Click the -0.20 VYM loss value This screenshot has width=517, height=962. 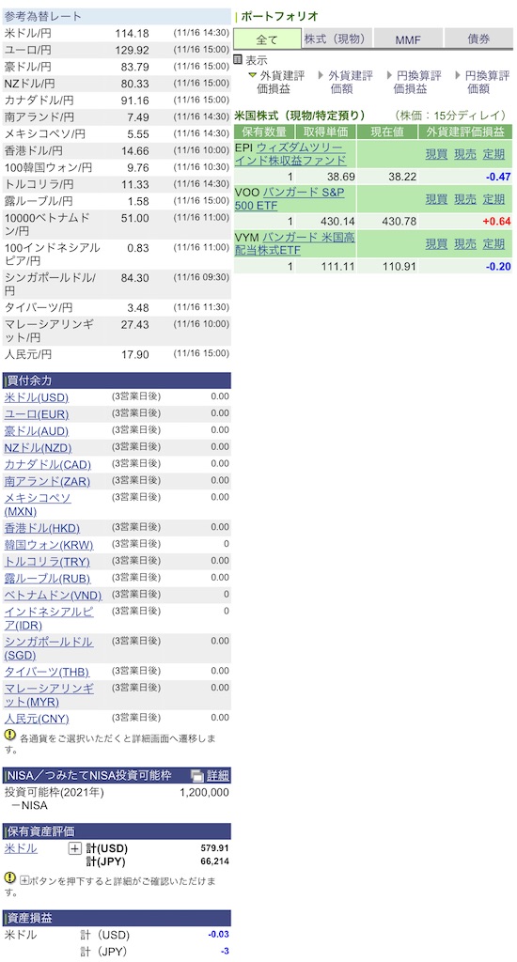pyautogui.click(x=498, y=267)
